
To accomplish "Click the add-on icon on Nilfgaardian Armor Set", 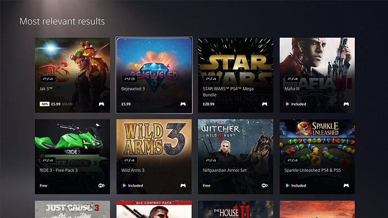I will point(264,185).
